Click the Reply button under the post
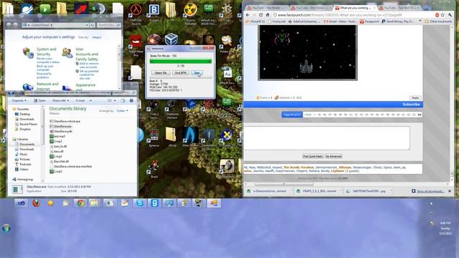The height and width of the screenshot is (258, 459). click(x=415, y=97)
